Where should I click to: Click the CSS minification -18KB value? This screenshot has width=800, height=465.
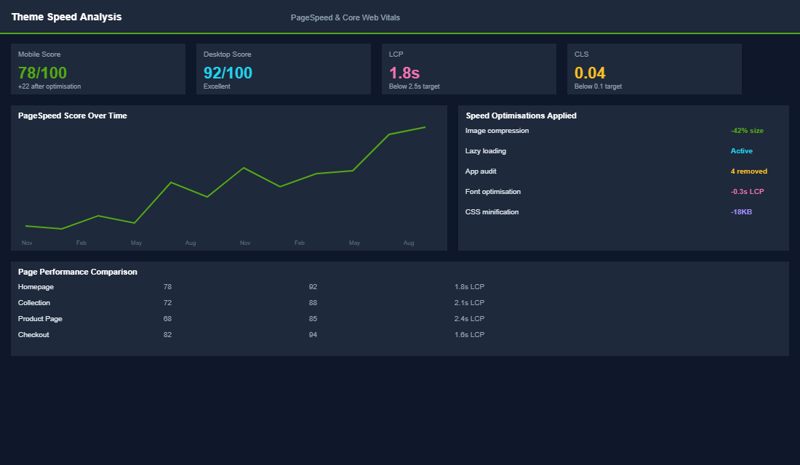[740, 211]
